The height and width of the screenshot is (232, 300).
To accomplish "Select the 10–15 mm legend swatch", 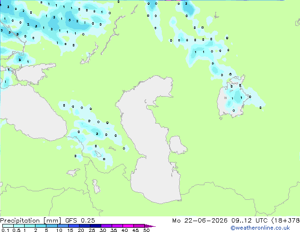I will (x=62, y=226).
